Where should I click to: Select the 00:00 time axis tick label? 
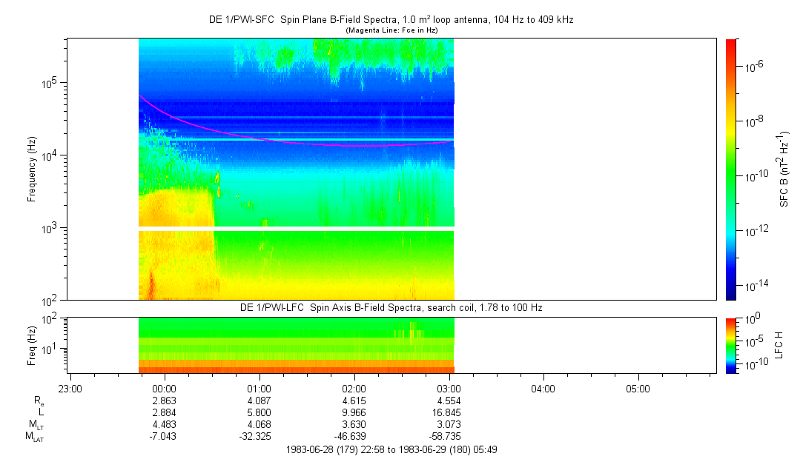click(163, 388)
